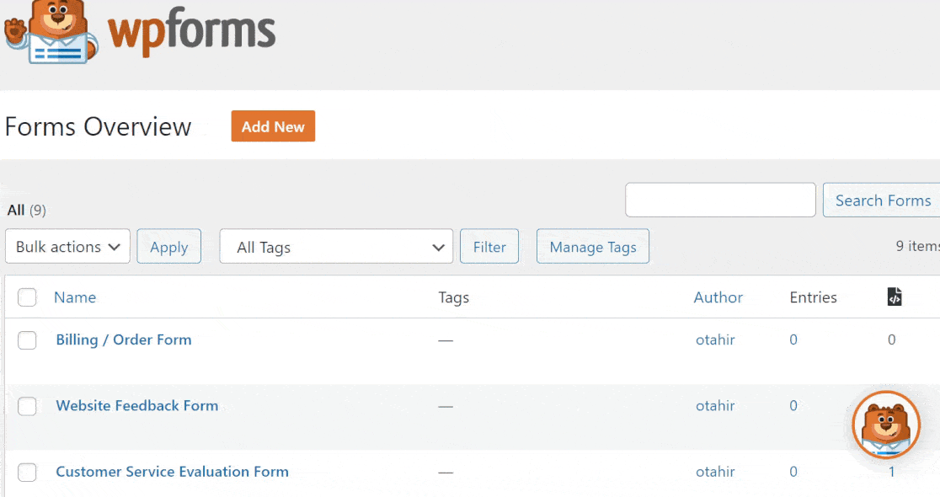Tick the Customer Service Evaluation Form checkbox
This screenshot has height=497, width=940.
[27, 473]
